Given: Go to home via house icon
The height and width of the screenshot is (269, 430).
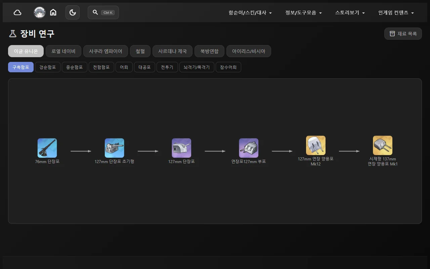Looking at the screenshot, I should [53, 12].
